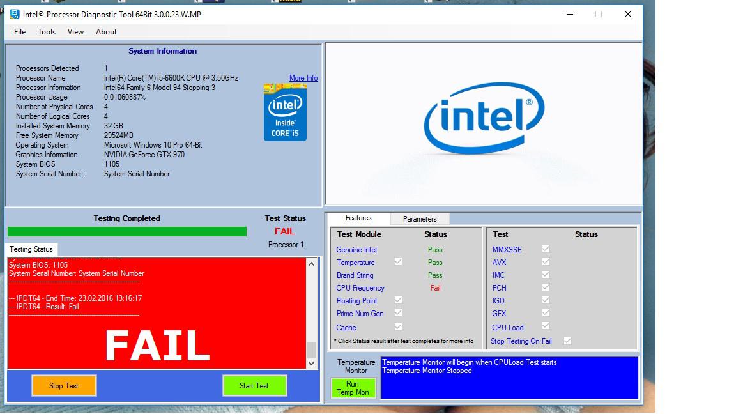Screen dimensions: 736x414
Task: Toggle the PCH test checkbox
Action: (x=546, y=287)
